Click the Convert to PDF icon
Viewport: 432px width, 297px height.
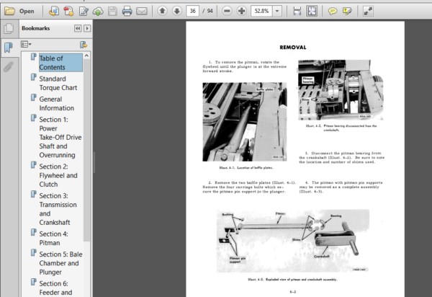[x=54, y=11]
